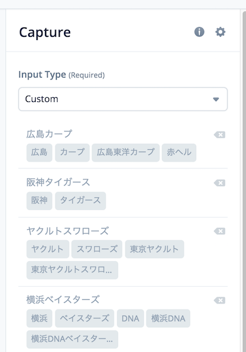Viewport: 246px width, 352px height.
Task: Select the スワローズ synonym tag
Action: pos(97,249)
